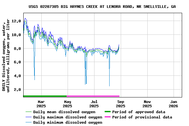Viewport: 189px width, 126px height.
Task: Click the Period of approved data legend text
Action: click(139, 112)
